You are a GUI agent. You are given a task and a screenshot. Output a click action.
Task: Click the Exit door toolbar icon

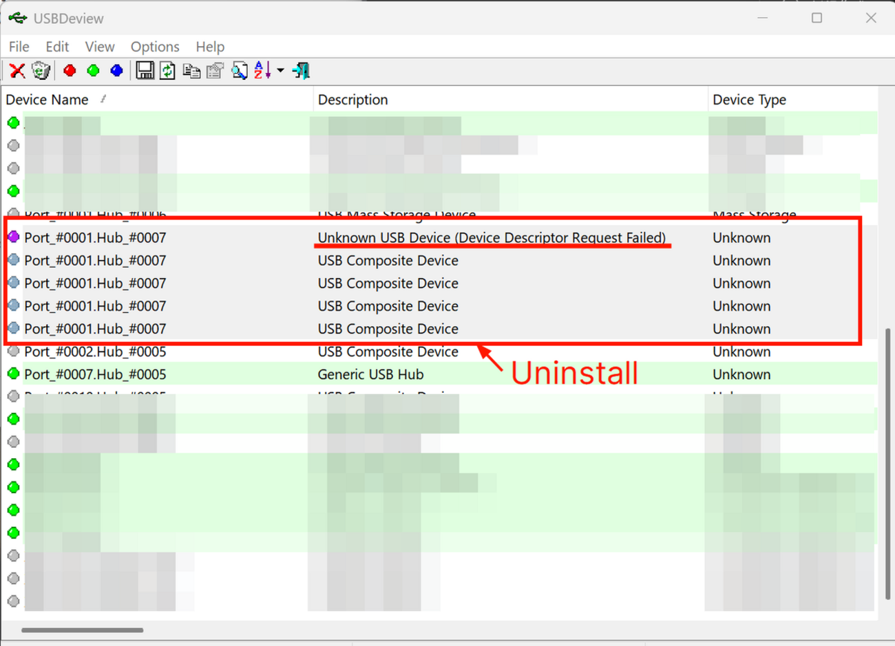coord(301,70)
